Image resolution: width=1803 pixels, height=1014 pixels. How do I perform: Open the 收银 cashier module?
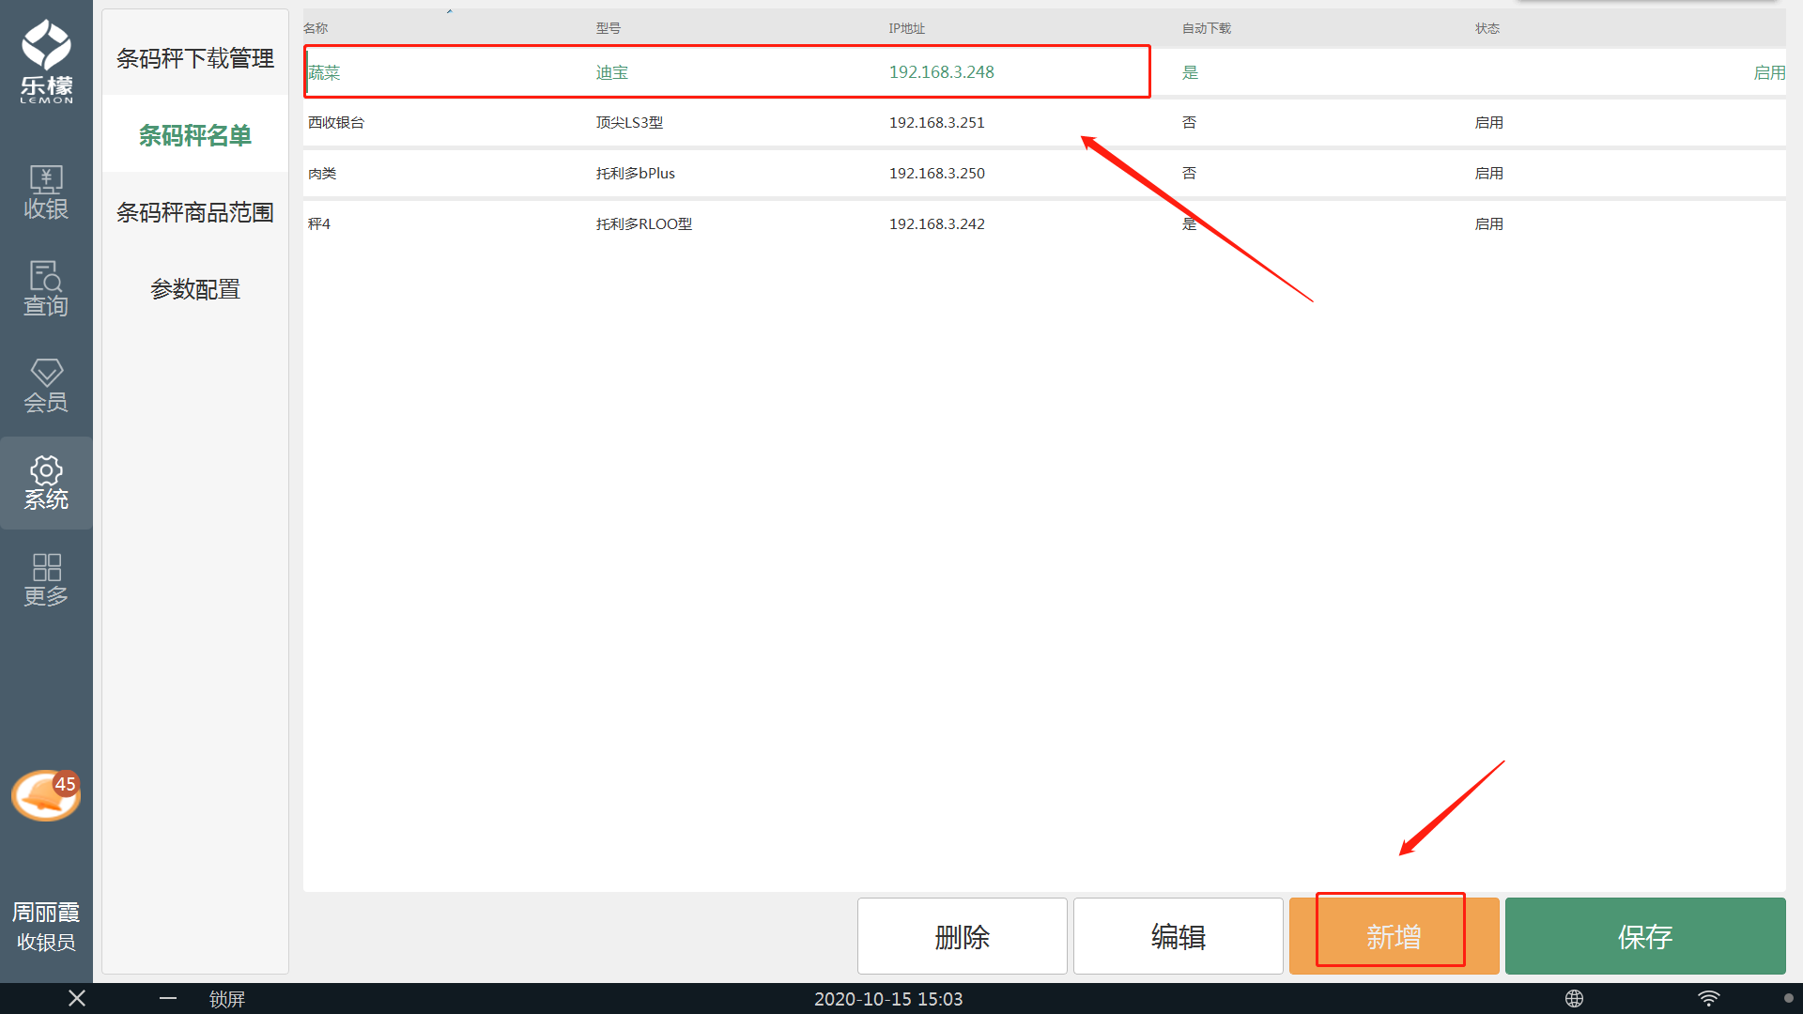46,192
